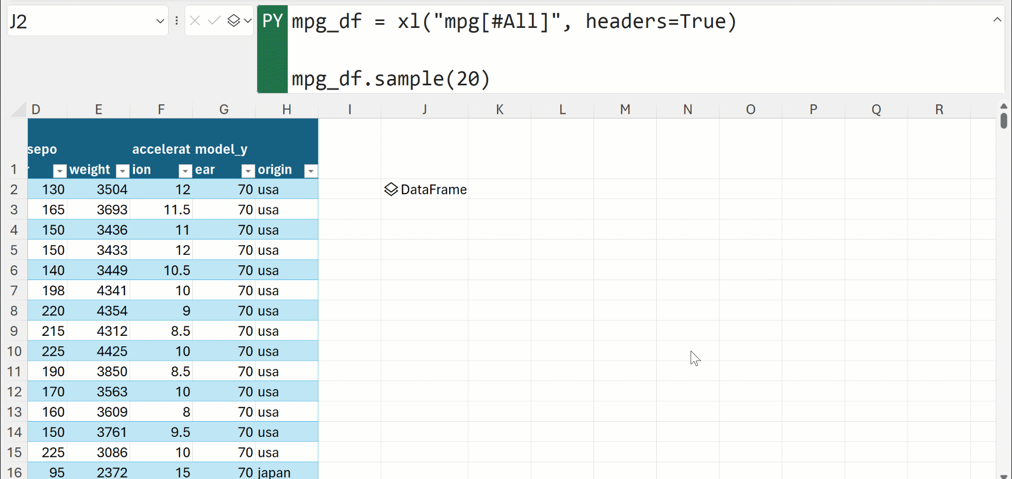Click the green PY indicator in the formula bar

(x=272, y=21)
